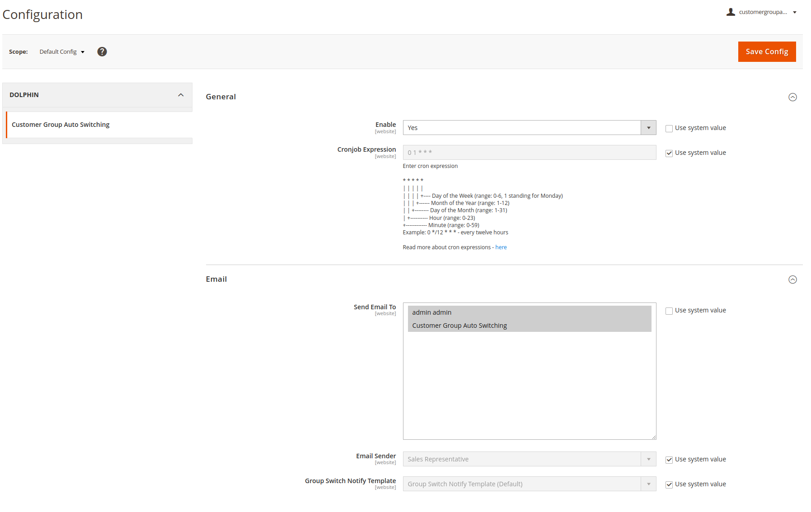The width and height of the screenshot is (811, 512).
Task: Select Customer Group Auto Switching in sidebar
Action: click(x=61, y=125)
